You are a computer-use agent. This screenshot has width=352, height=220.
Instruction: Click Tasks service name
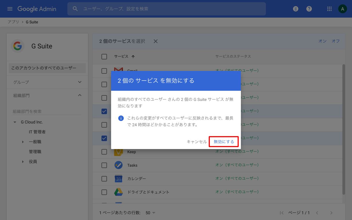click(x=132, y=165)
